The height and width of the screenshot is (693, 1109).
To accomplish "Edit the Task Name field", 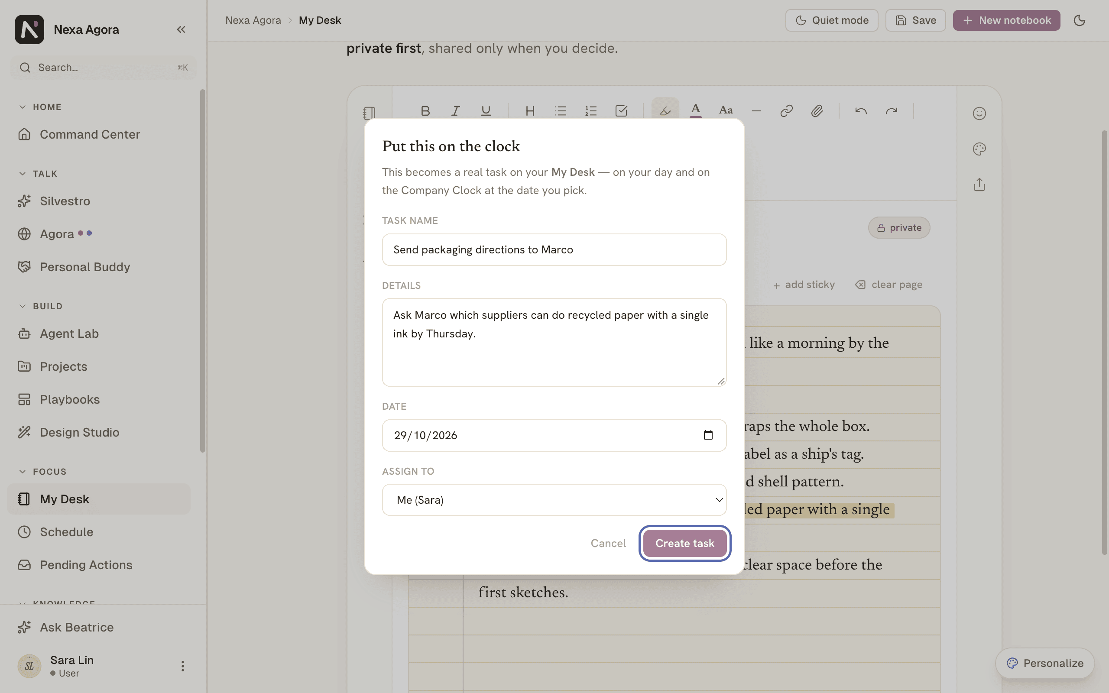I will tap(554, 250).
